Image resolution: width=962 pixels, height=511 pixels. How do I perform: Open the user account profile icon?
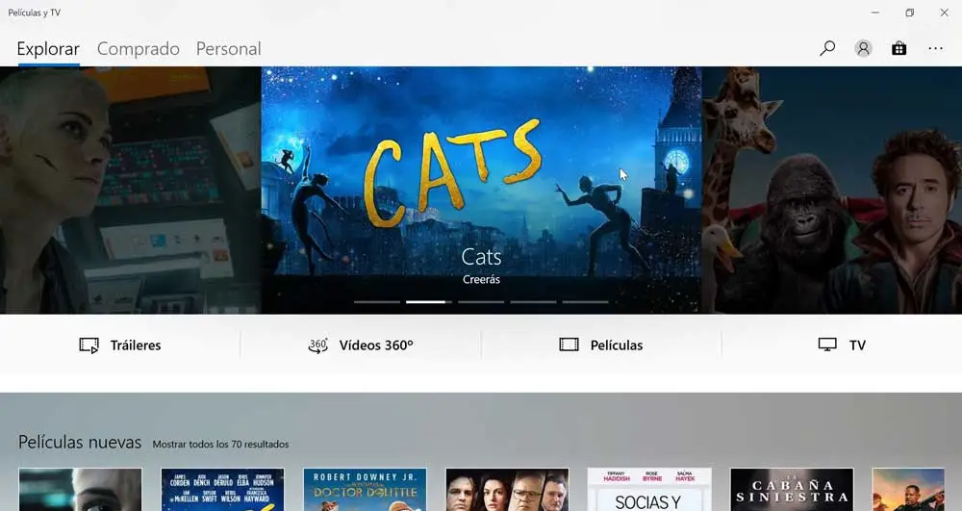863,48
